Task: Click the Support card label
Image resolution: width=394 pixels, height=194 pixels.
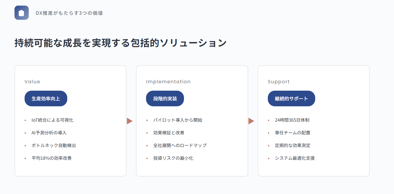Action: click(278, 81)
